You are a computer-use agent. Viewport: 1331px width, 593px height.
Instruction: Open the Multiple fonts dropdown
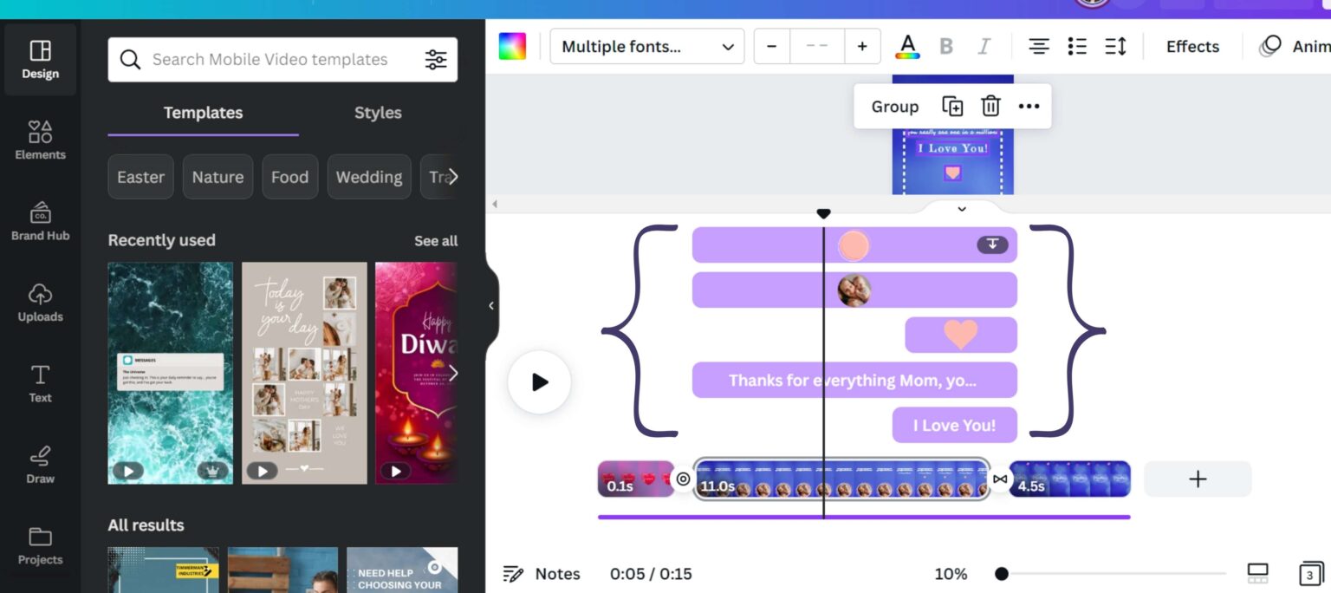[x=646, y=46]
